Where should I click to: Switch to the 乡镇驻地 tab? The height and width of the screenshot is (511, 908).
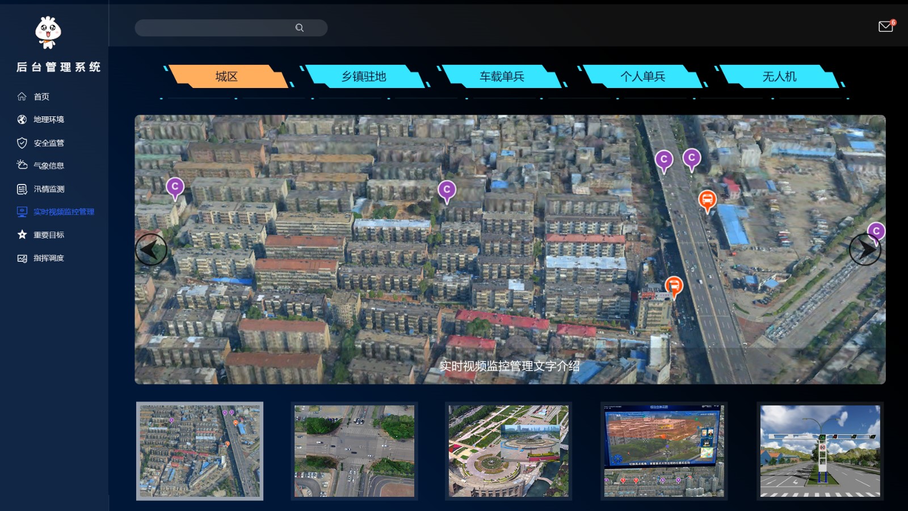[364, 77]
